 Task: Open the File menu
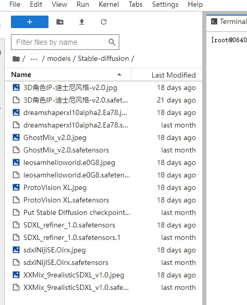click(x=15, y=4)
